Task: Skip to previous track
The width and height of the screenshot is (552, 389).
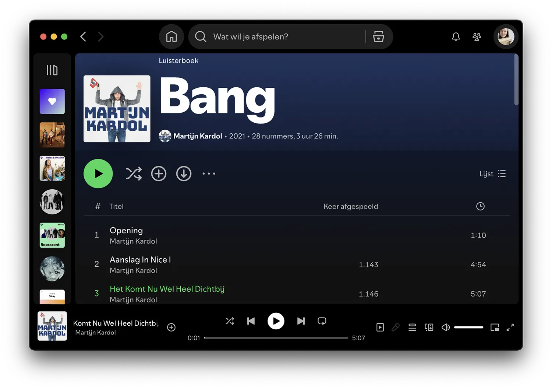Action: pos(251,321)
